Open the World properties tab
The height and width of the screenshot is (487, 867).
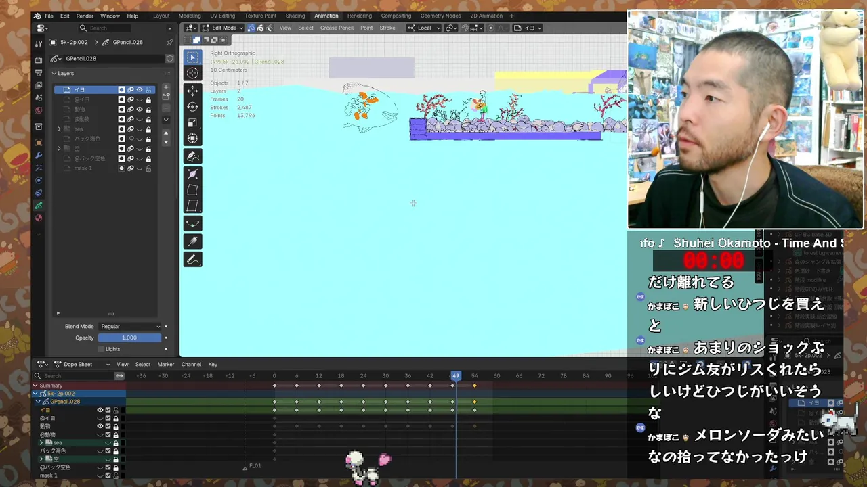39,110
